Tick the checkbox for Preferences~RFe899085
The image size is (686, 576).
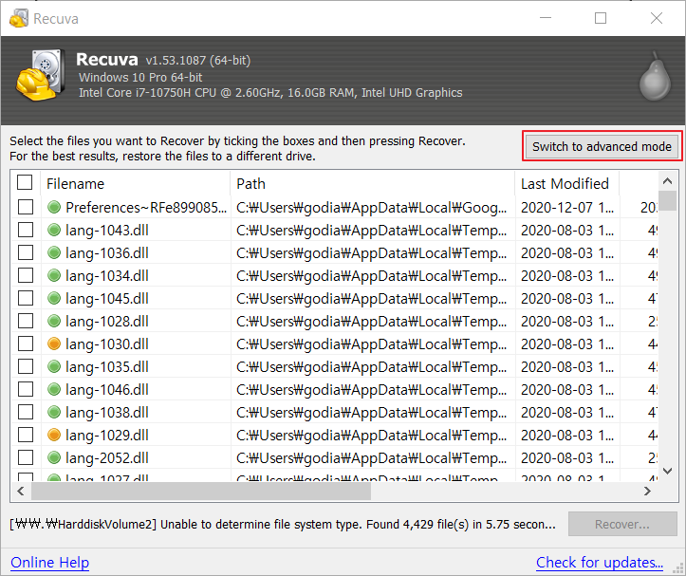(26, 207)
